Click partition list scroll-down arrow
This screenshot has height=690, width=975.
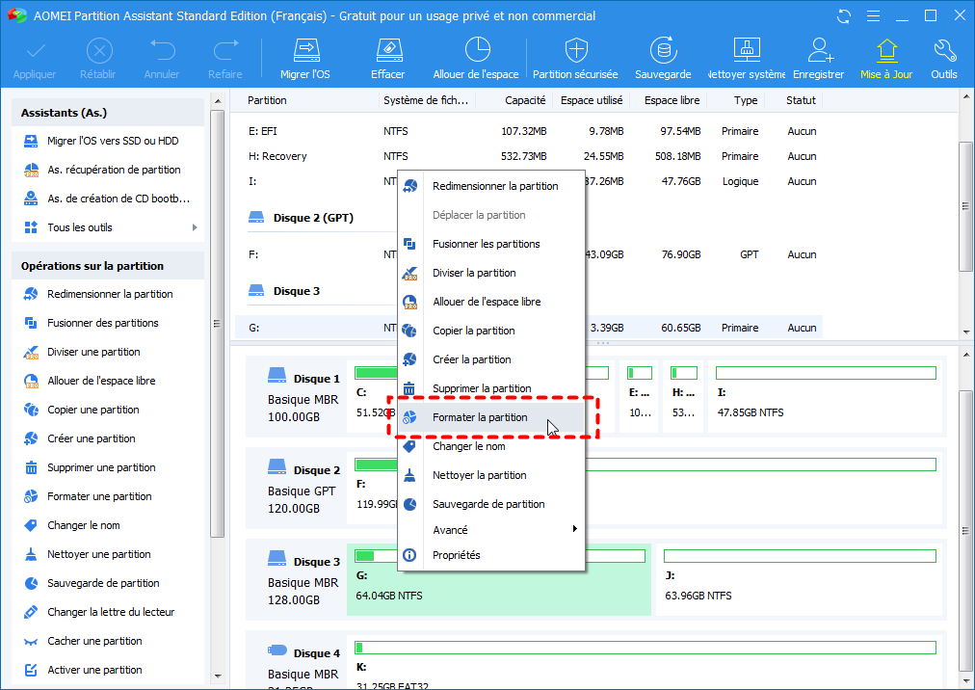[x=965, y=332]
